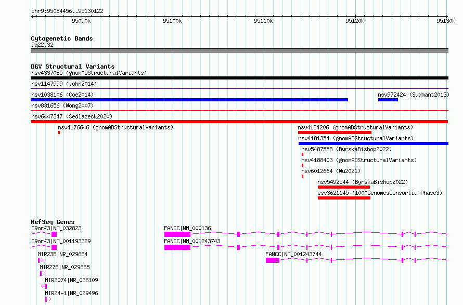Click the nsv1147999 John2014 thin line
The width and height of the screenshot is (463, 305).
point(239,88)
